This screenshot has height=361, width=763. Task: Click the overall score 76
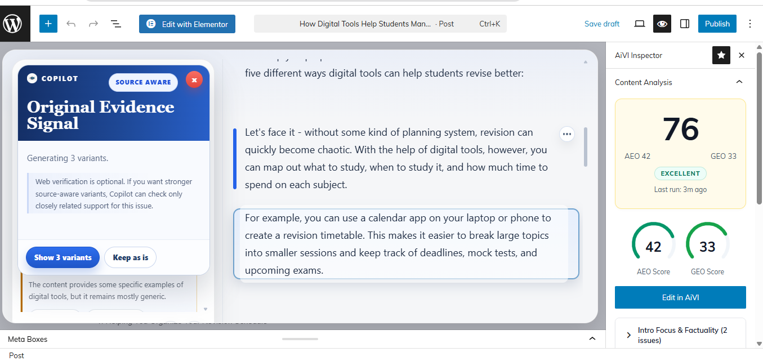pyautogui.click(x=680, y=130)
